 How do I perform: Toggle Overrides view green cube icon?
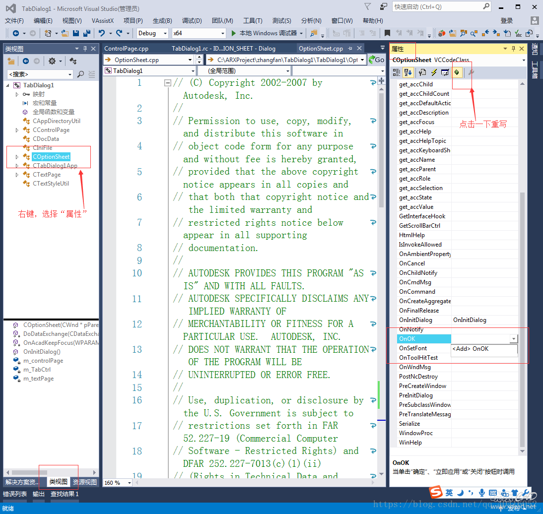point(457,72)
